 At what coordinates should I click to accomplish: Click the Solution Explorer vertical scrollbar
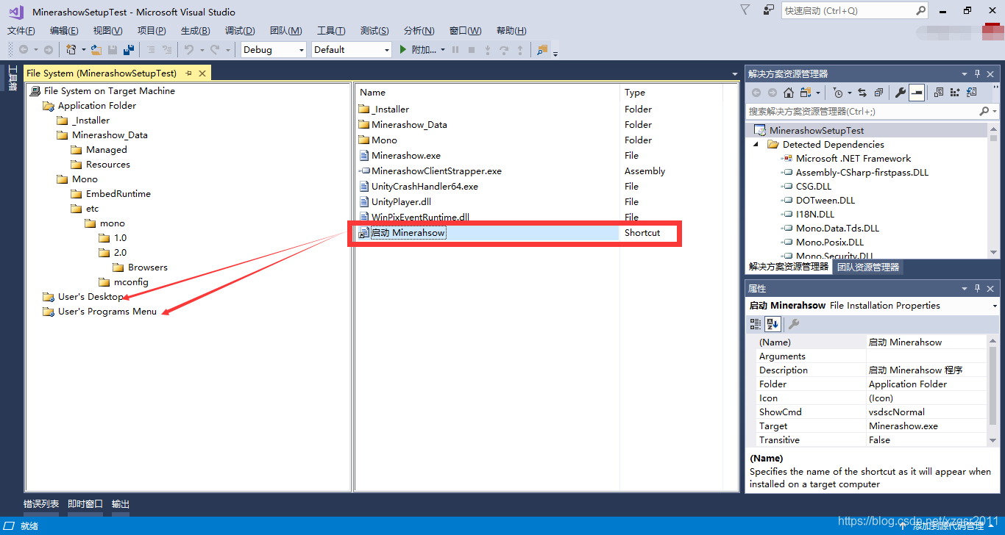pos(994,191)
